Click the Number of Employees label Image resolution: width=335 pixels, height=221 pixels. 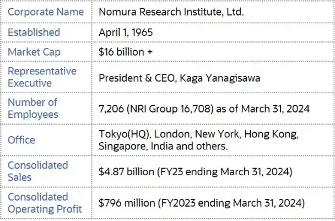click(33, 108)
